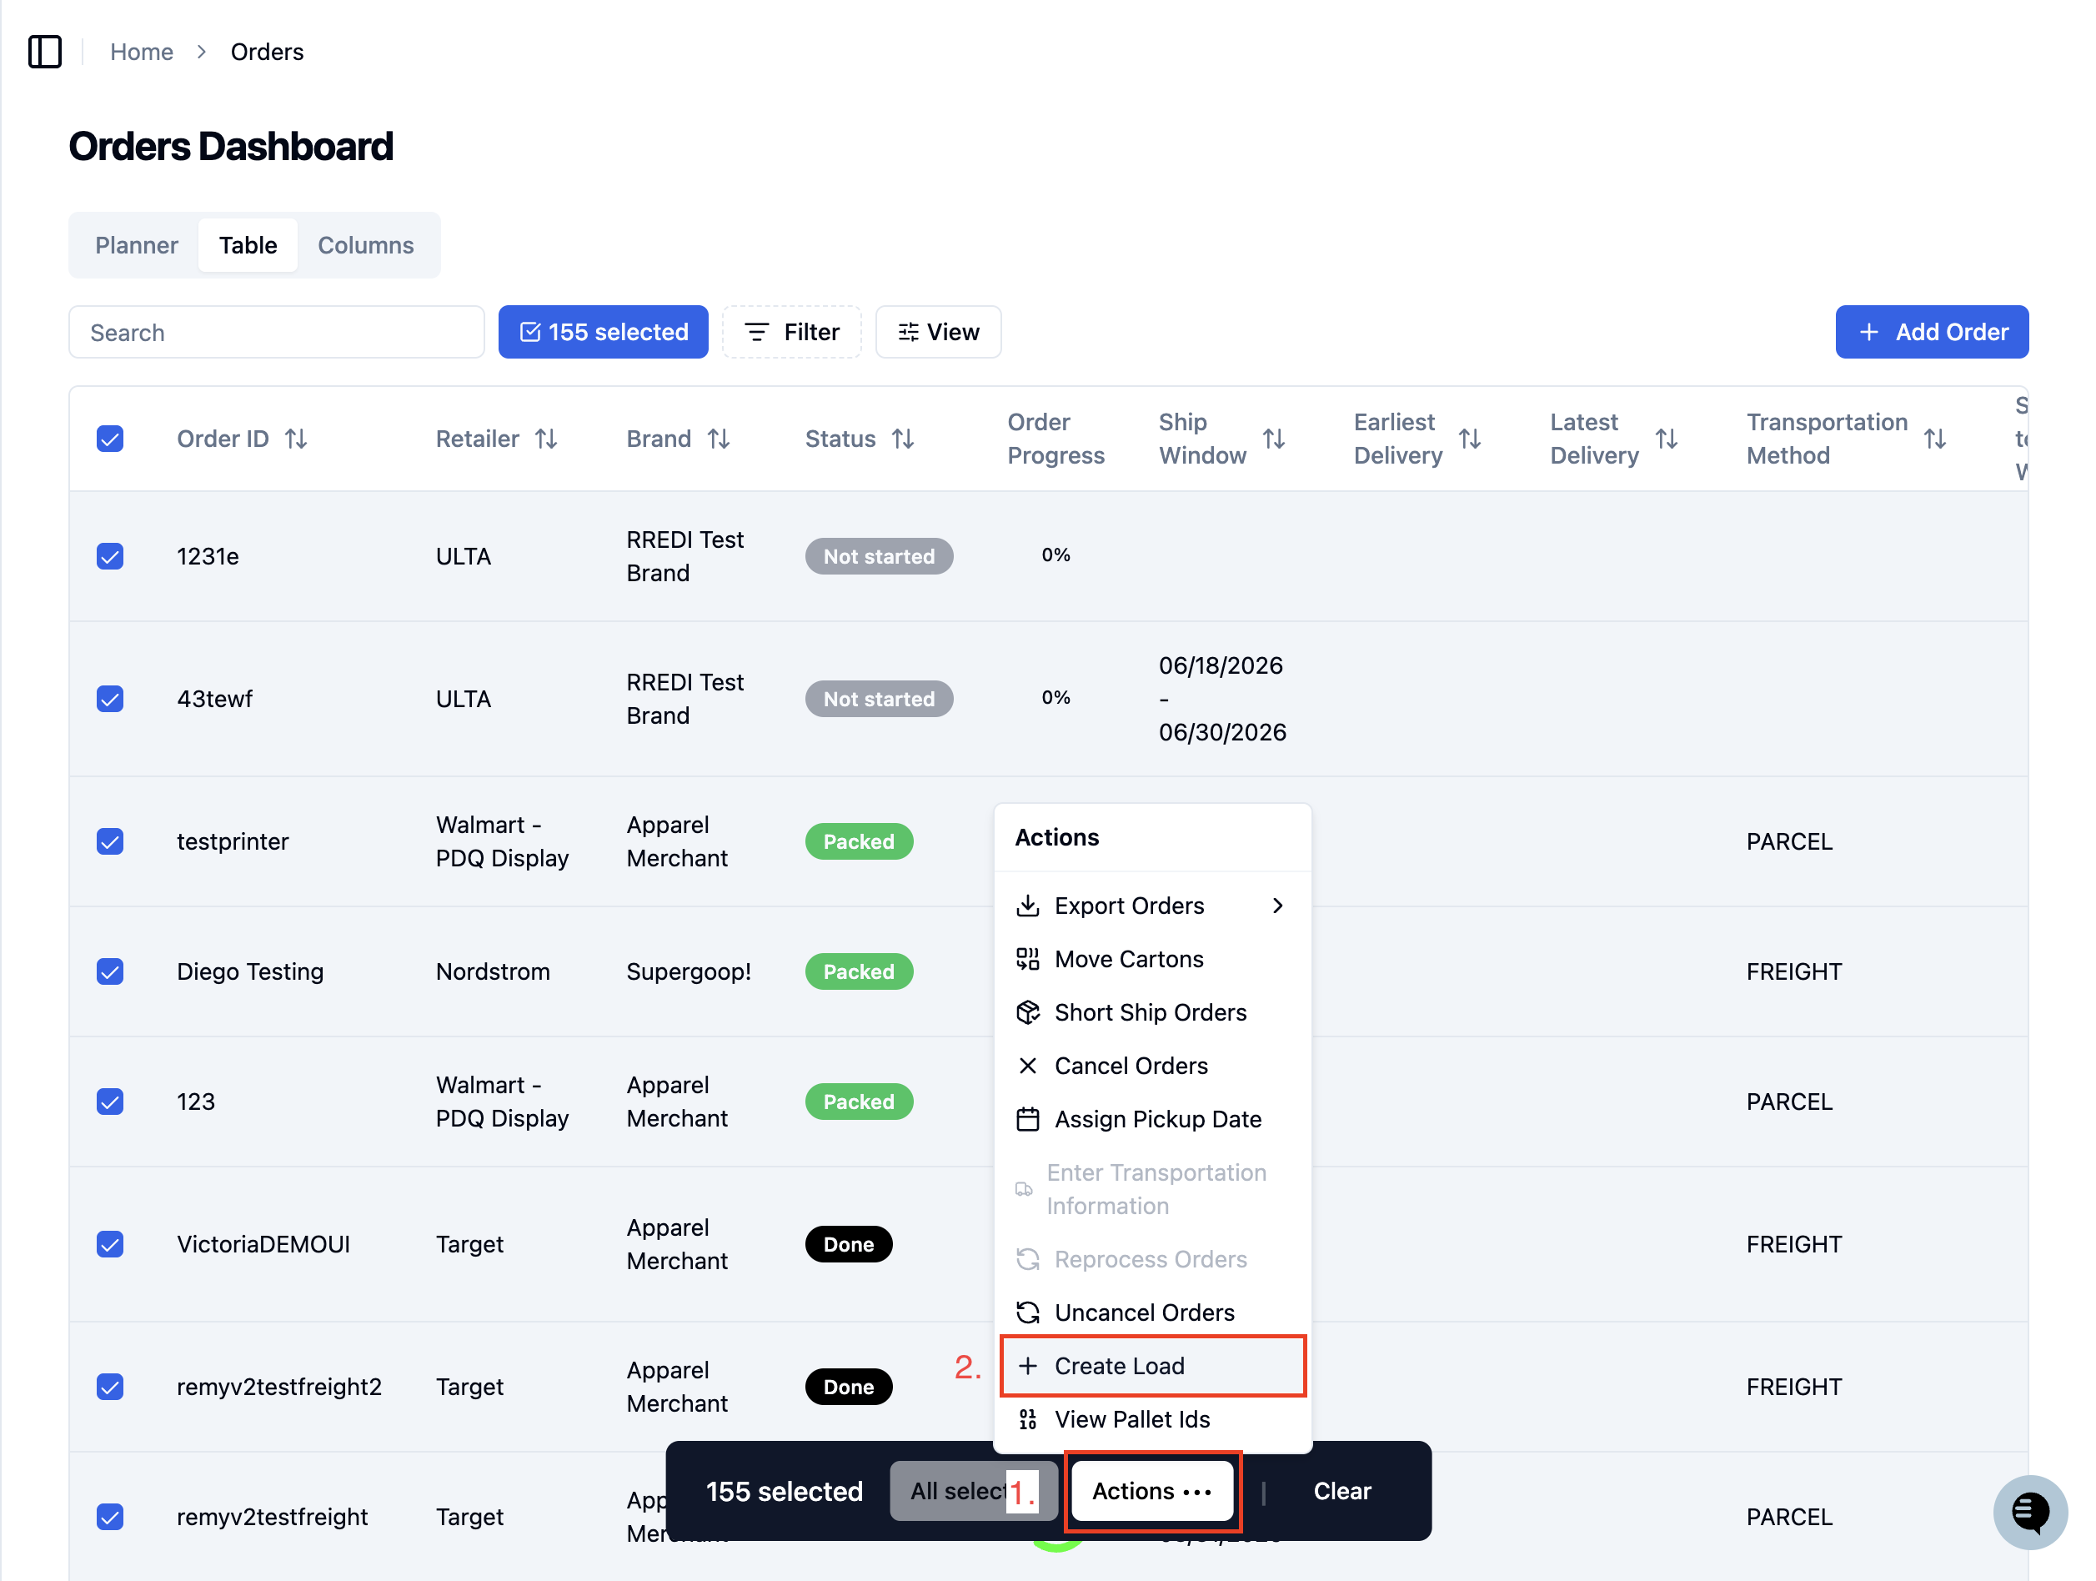Sort by Ship Window arrows icon
The width and height of the screenshot is (2096, 1581).
(x=1275, y=439)
